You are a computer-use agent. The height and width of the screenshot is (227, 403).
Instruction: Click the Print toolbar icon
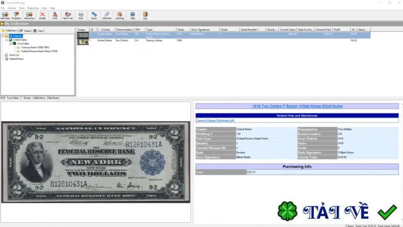click(81, 16)
